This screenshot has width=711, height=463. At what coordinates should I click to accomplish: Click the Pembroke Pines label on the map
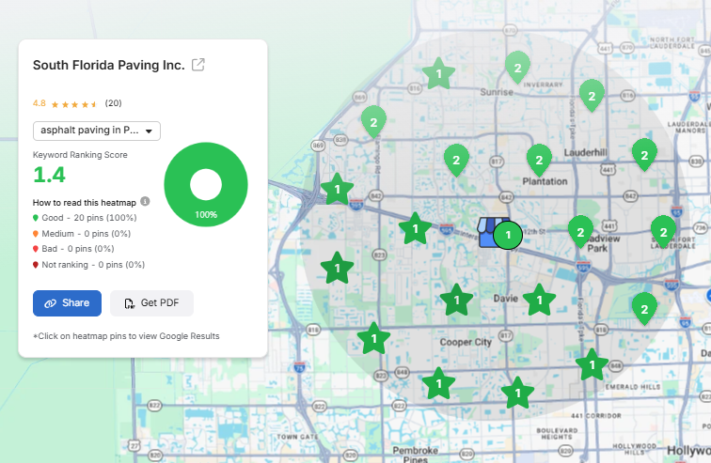[x=416, y=455]
